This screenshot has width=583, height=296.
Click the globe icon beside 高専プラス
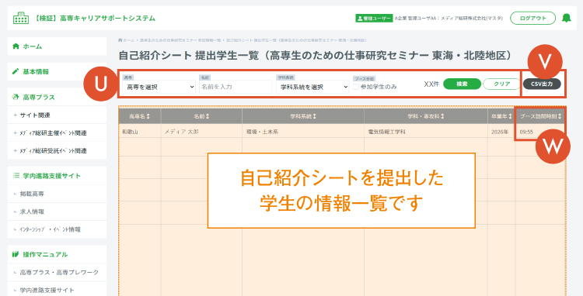click(16, 97)
